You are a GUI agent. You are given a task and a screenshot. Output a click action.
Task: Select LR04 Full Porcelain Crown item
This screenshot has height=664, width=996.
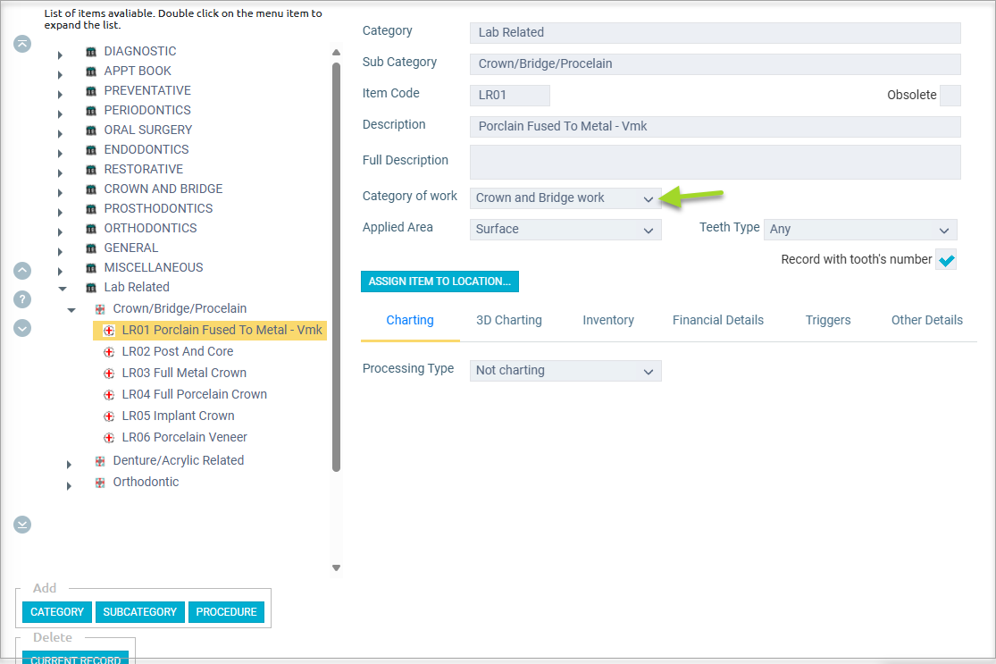pyautogui.click(x=195, y=395)
